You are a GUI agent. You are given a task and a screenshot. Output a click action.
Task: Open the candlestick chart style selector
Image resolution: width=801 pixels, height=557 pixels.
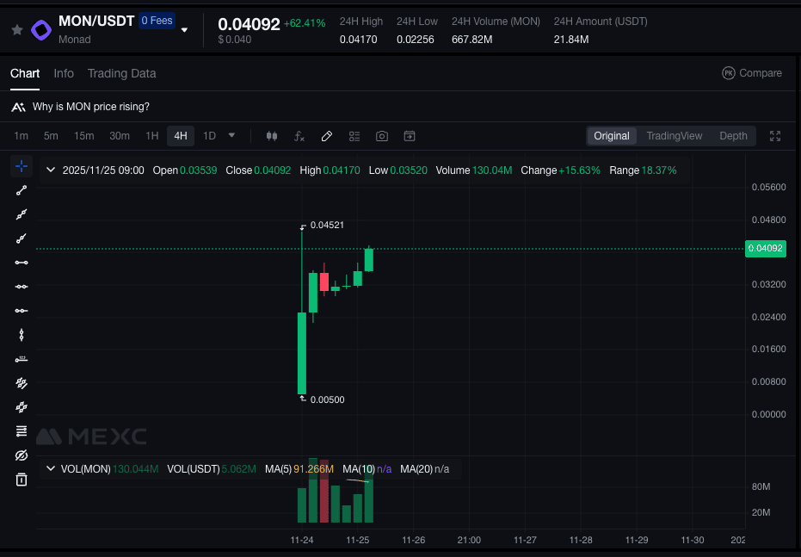(272, 136)
